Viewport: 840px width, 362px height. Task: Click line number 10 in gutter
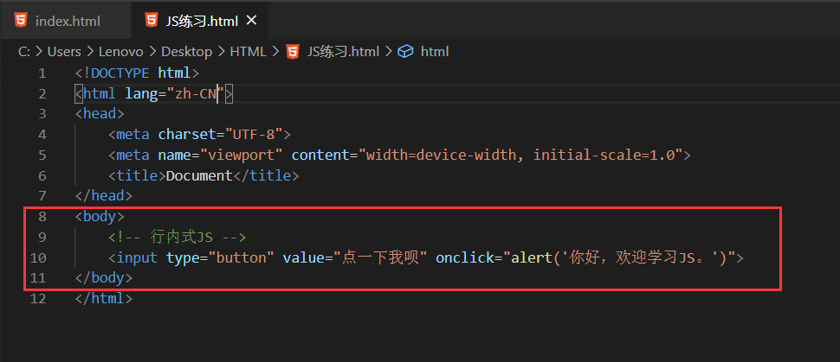coord(38,258)
